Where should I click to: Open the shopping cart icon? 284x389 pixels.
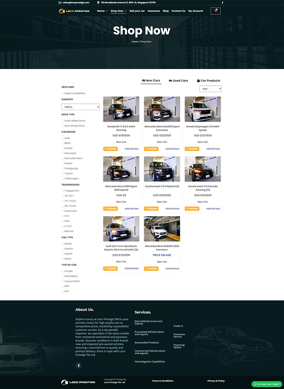pyautogui.click(x=216, y=11)
